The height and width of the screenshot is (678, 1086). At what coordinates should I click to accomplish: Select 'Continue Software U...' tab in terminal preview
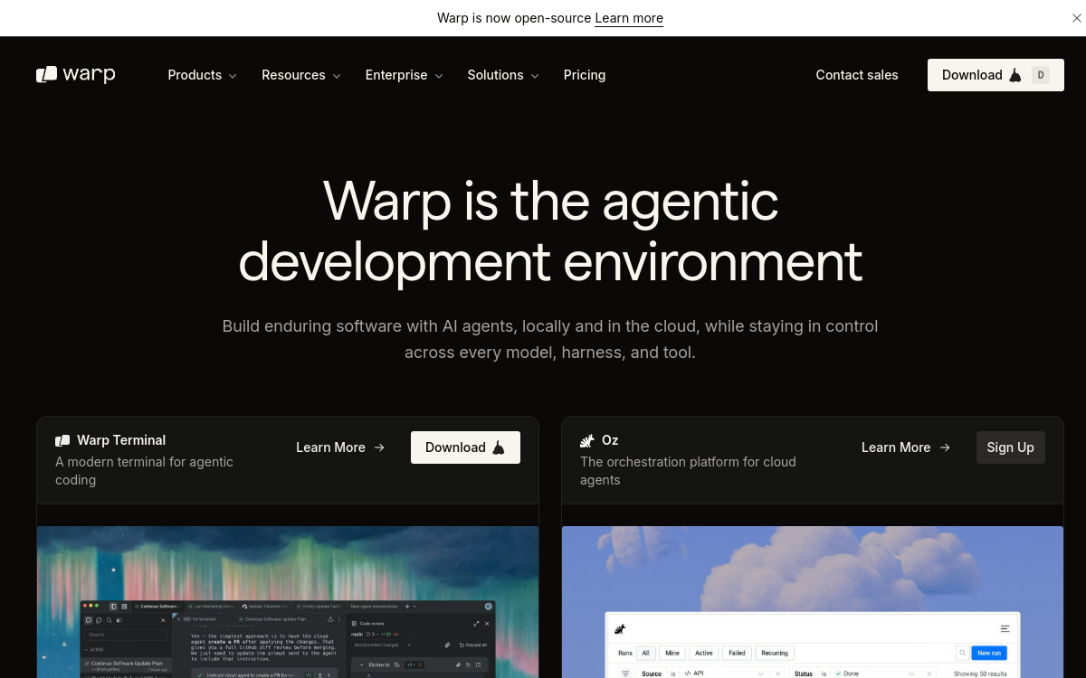pyautogui.click(x=157, y=607)
